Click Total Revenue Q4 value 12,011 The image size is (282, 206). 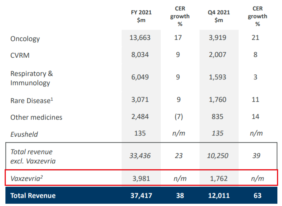click(219, 196)
